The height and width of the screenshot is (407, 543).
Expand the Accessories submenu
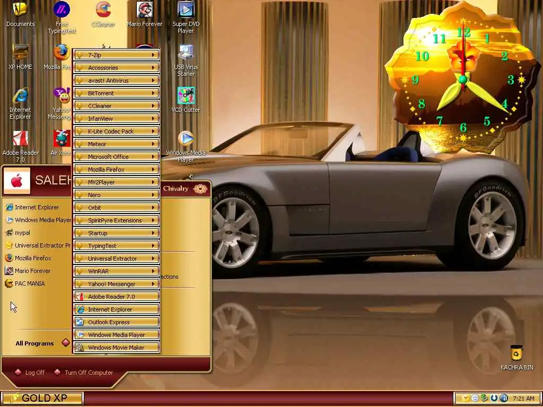click(116, 68)
